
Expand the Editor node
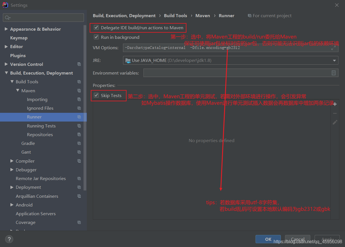(6, 47)
